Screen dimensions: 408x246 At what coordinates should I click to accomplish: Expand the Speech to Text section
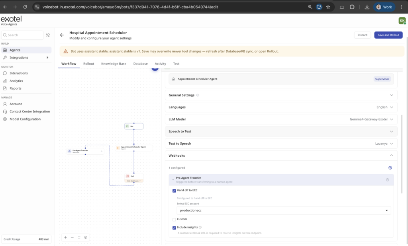(x=281, y=132)
